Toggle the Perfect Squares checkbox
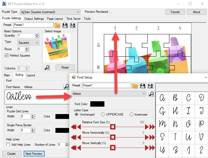208x158 pixels. 7,56
